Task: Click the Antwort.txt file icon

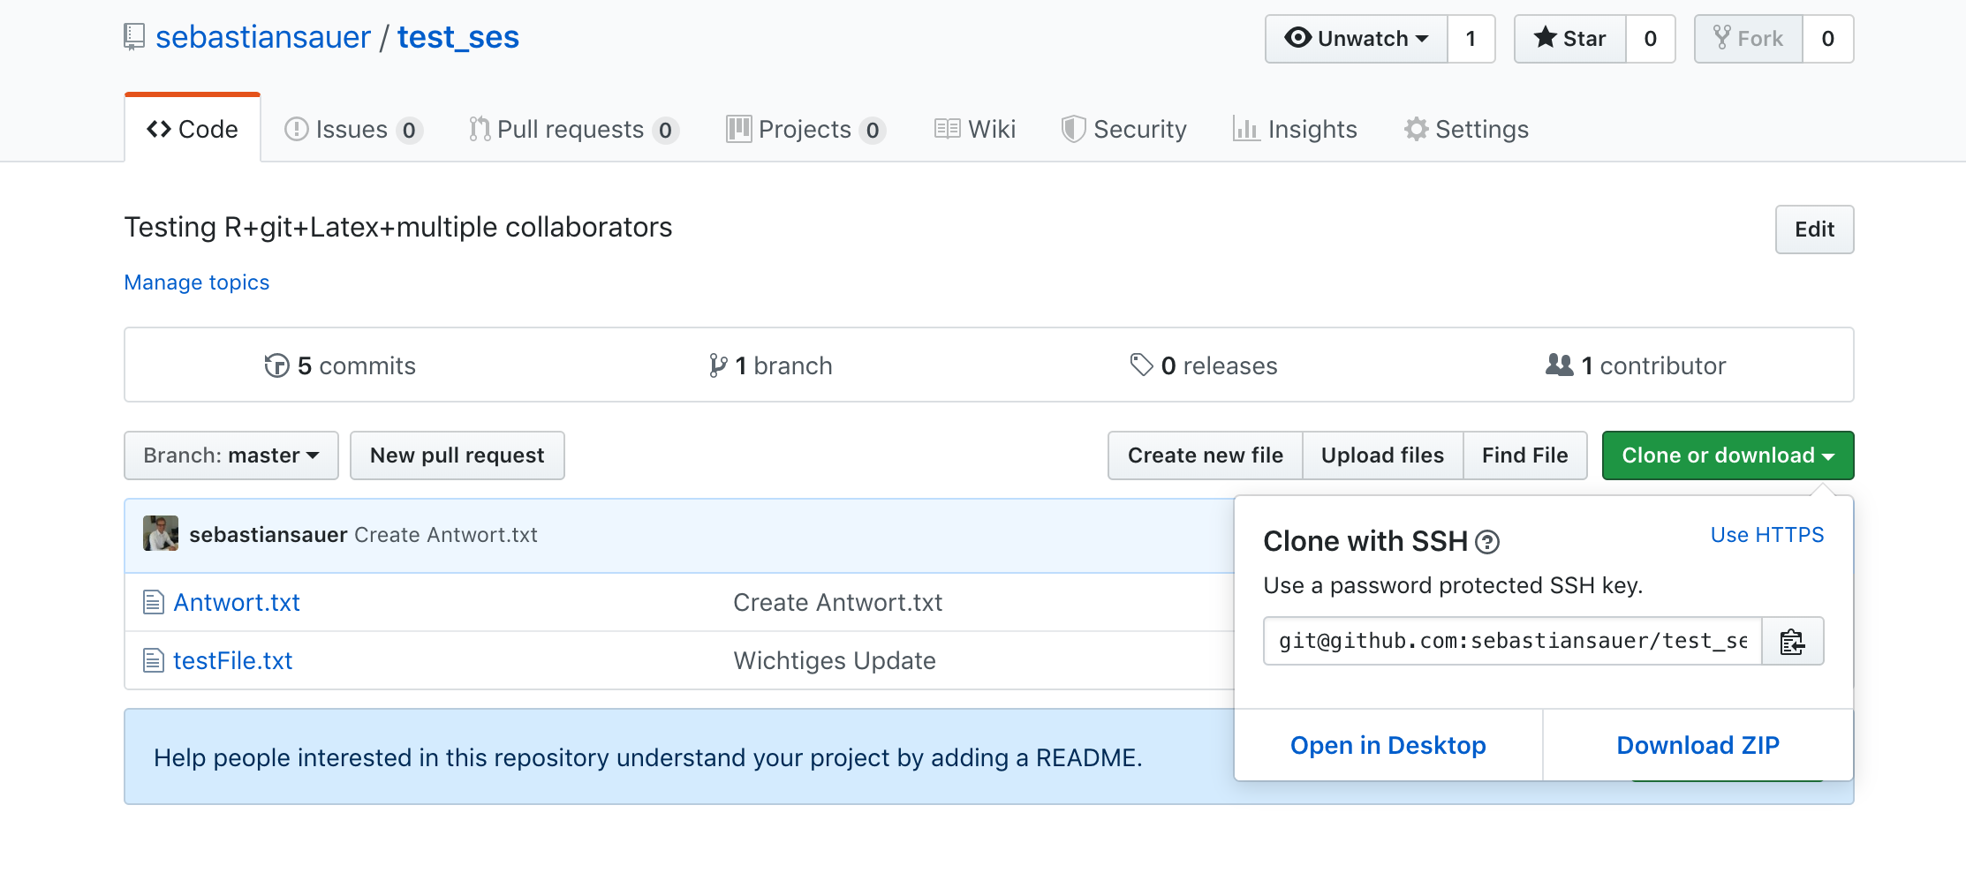Action: point(154,602)
